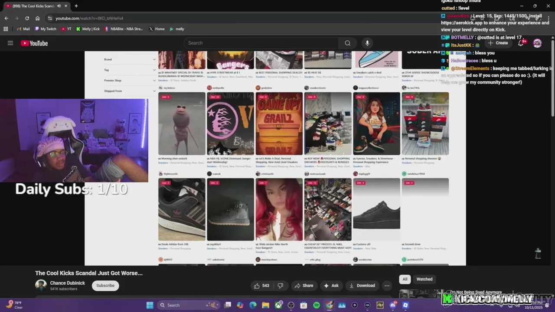This screenshot has height=312, width=555.
Task: Expand the Shipped From filter in video
Action: (130, 91)
